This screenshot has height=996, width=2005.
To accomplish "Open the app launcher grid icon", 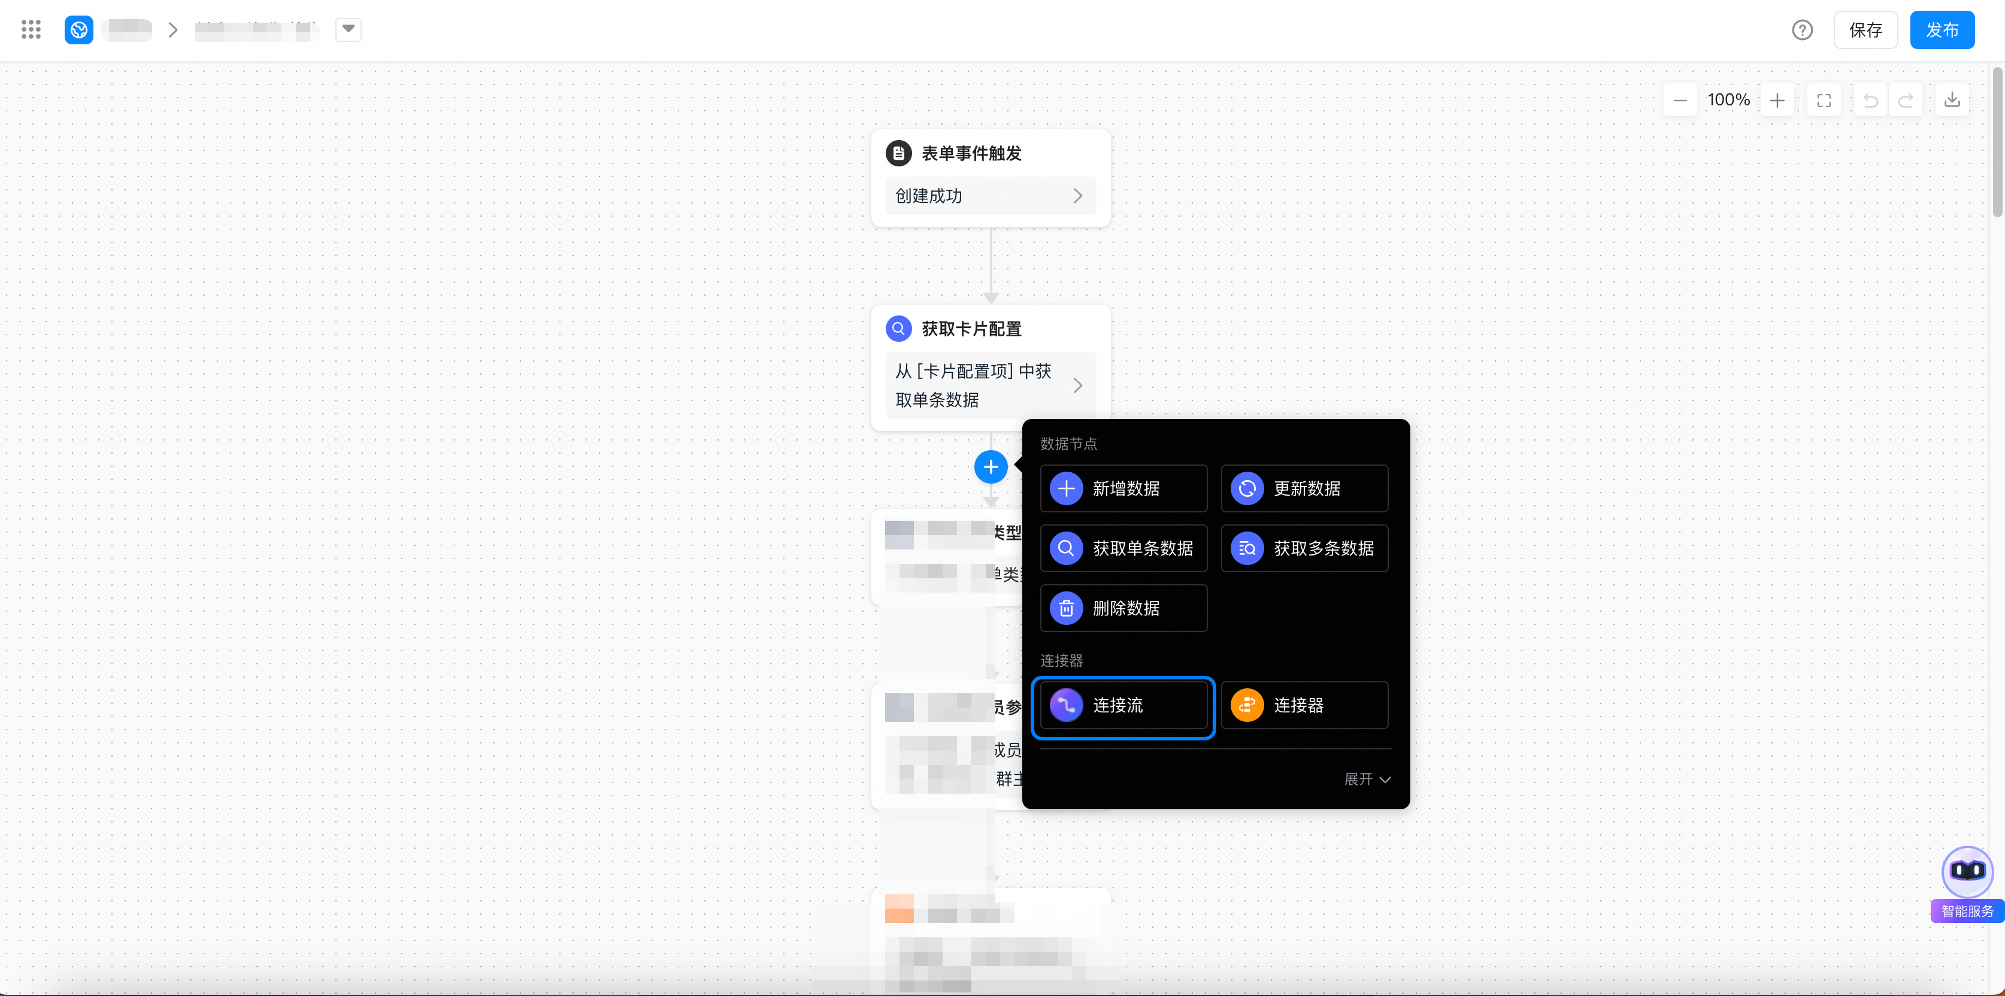I will point(31,29).
